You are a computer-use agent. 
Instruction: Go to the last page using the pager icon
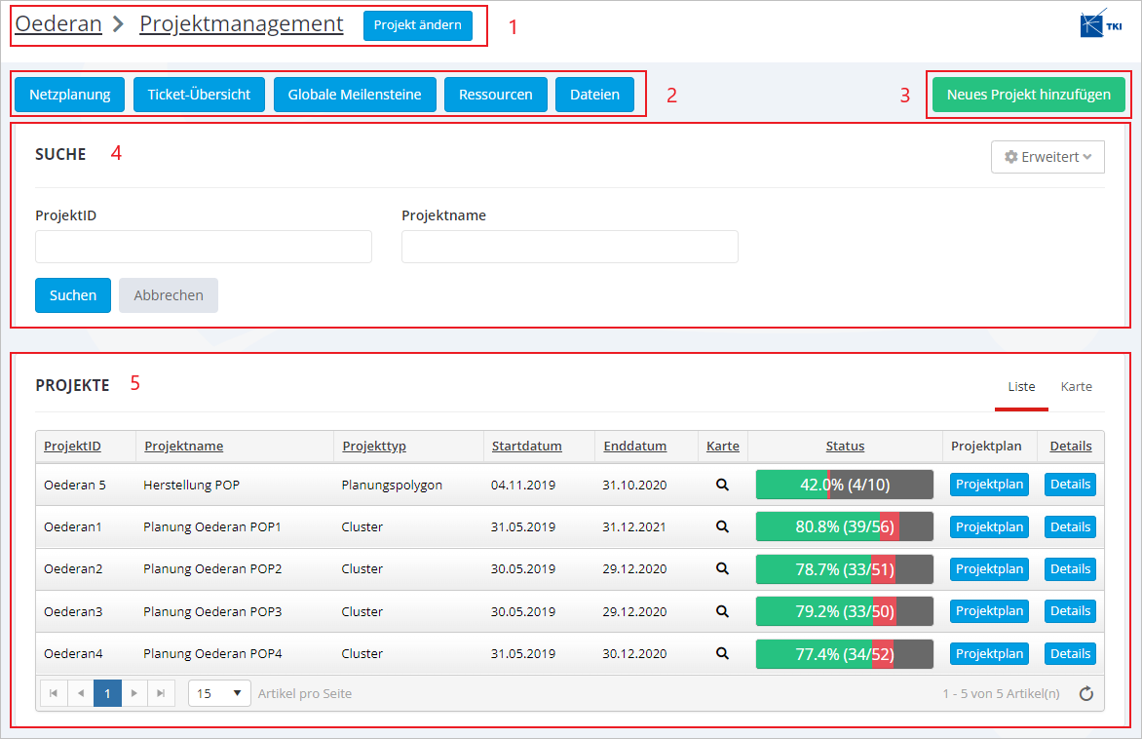(x=161, y=693)
